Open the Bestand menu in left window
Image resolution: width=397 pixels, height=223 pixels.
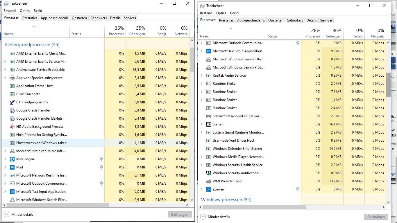click(10, 11)
